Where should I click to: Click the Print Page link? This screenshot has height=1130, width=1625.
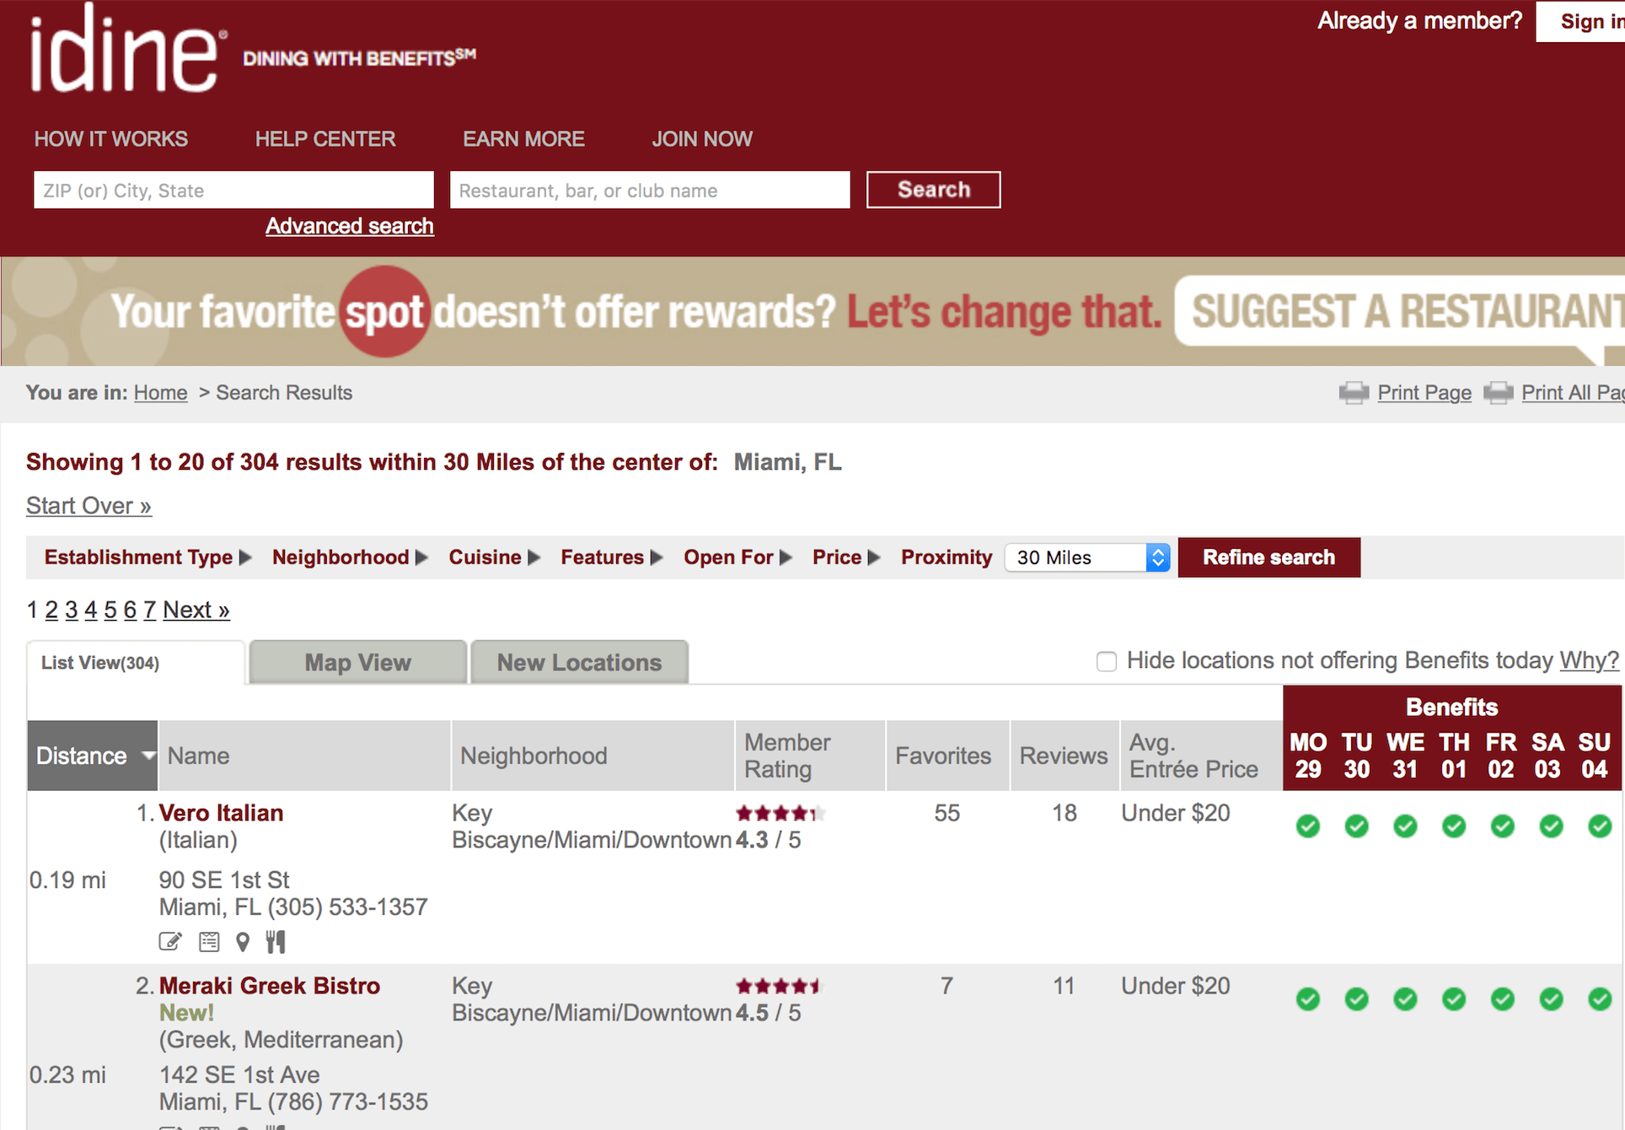pyautogui.click(x=1424, y=393)
